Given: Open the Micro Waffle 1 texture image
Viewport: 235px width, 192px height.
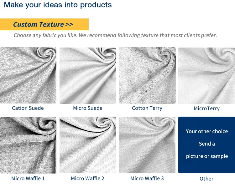Looking at the screenshot, I should [28, 145].
